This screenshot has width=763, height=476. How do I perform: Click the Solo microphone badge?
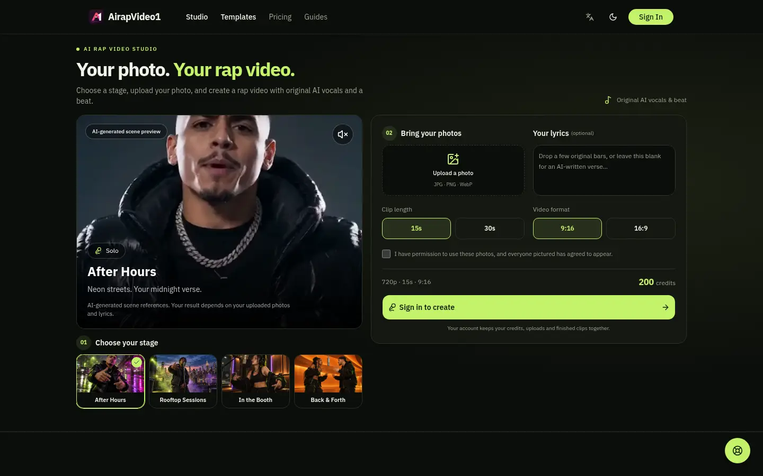pos(107,251)
